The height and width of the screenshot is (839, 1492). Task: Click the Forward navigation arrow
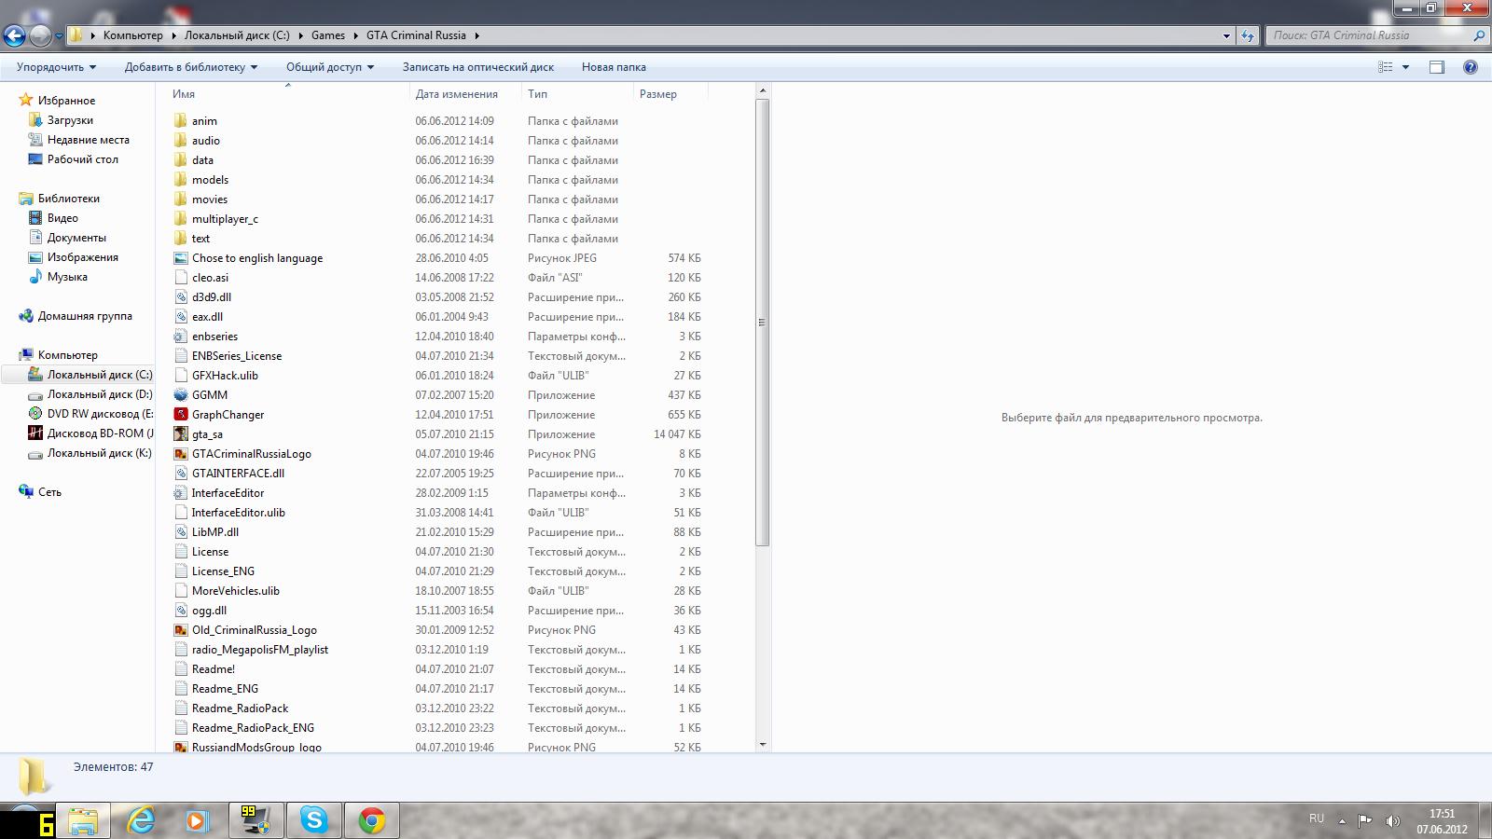tap(40, 35)
